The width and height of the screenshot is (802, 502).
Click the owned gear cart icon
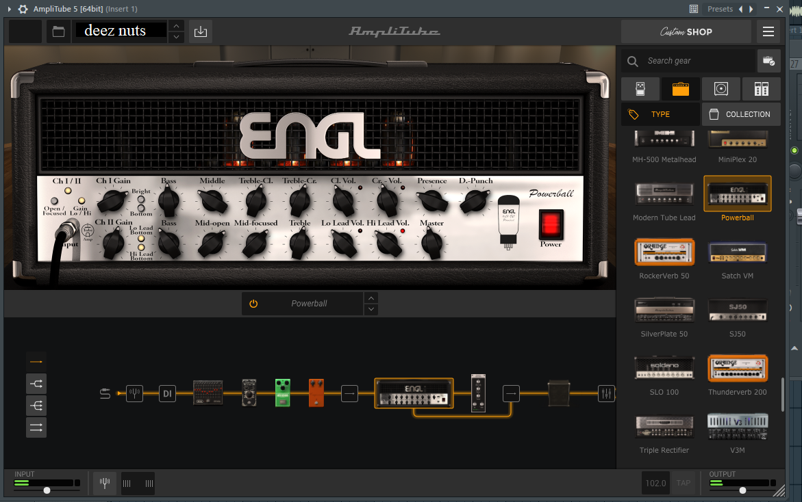tap(768, 61)
